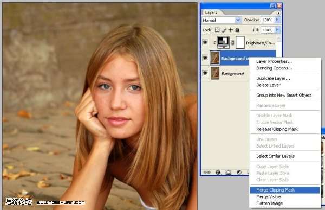Choose Layer Properties from context menu

tap(274, 61)
